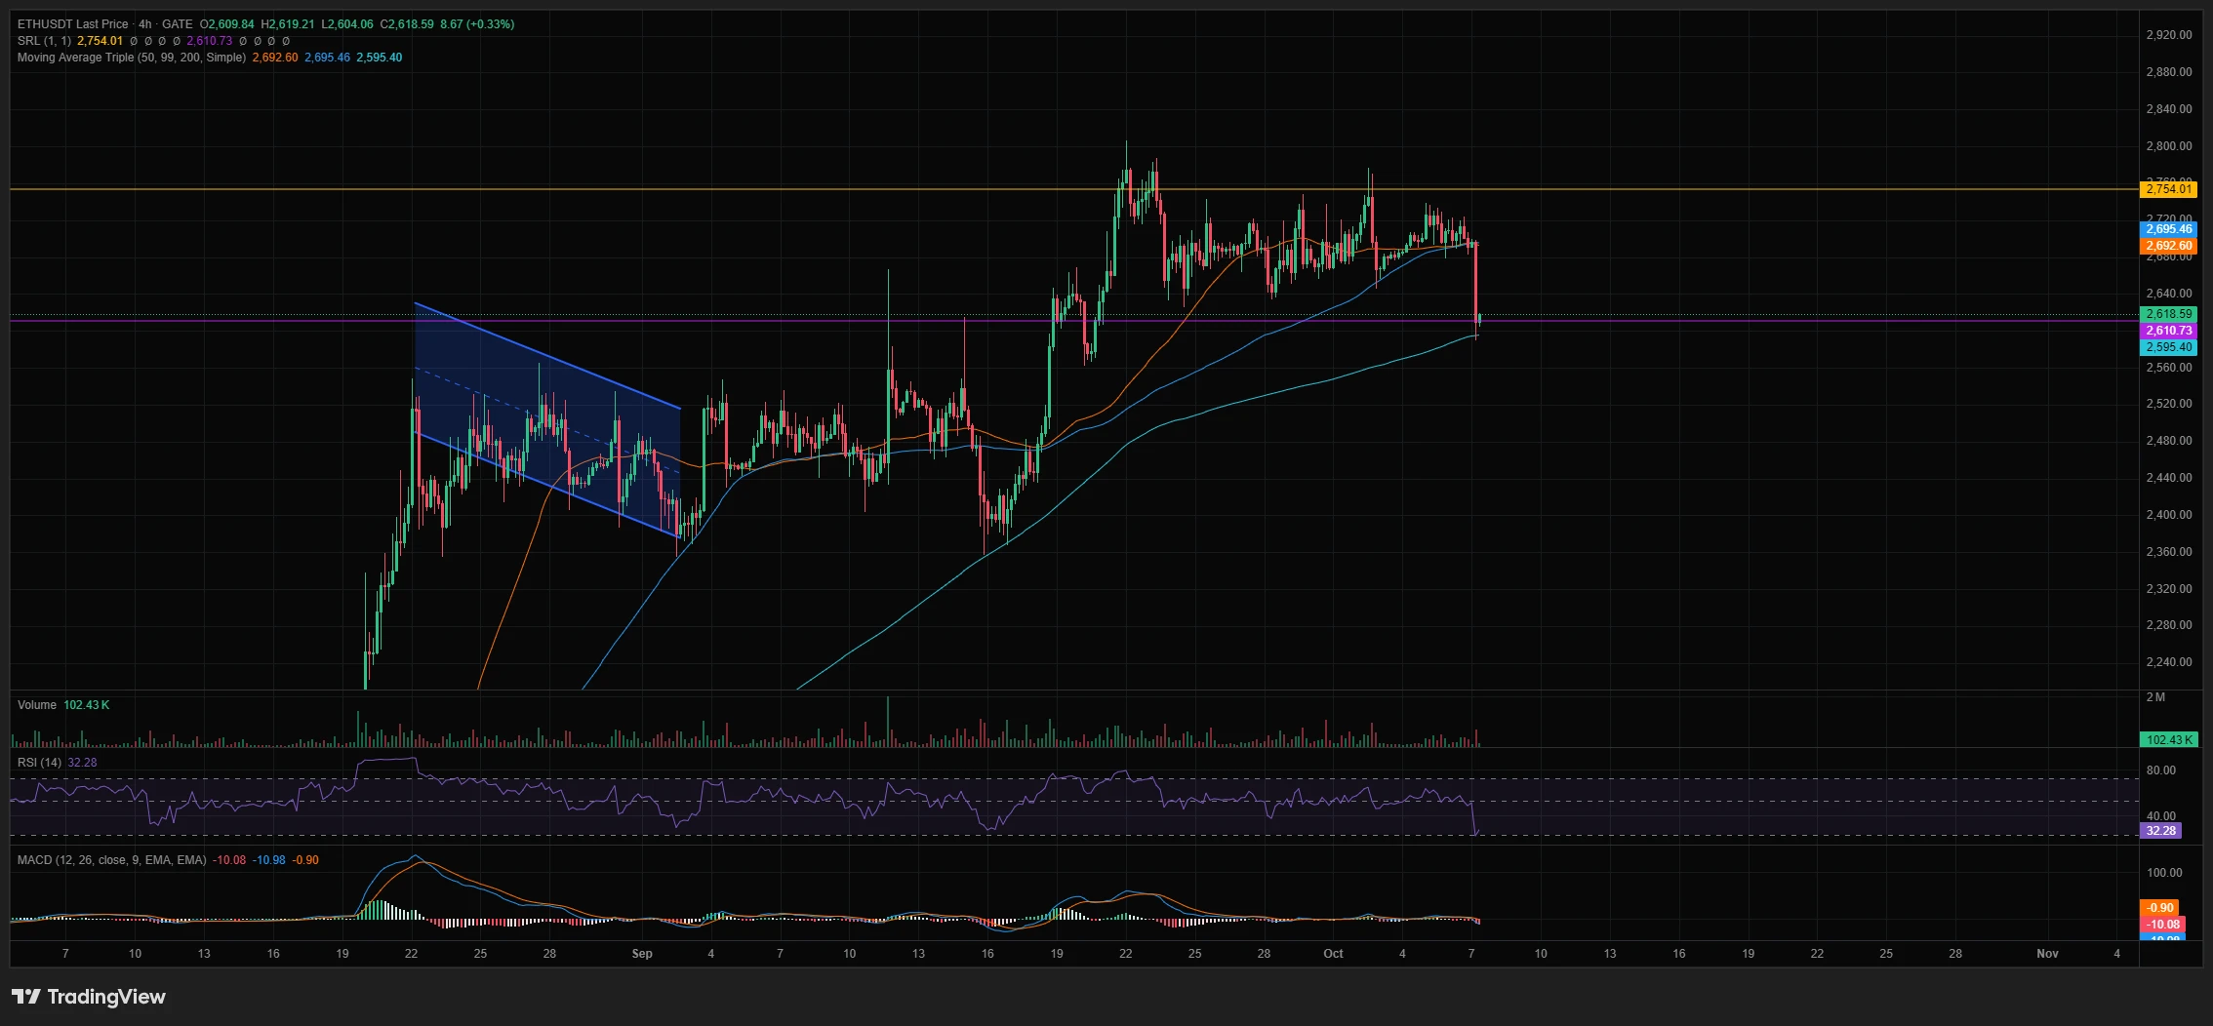Click the Oct marker on the time axis
This screenshot has height=1026, width=2213.
1333,954
